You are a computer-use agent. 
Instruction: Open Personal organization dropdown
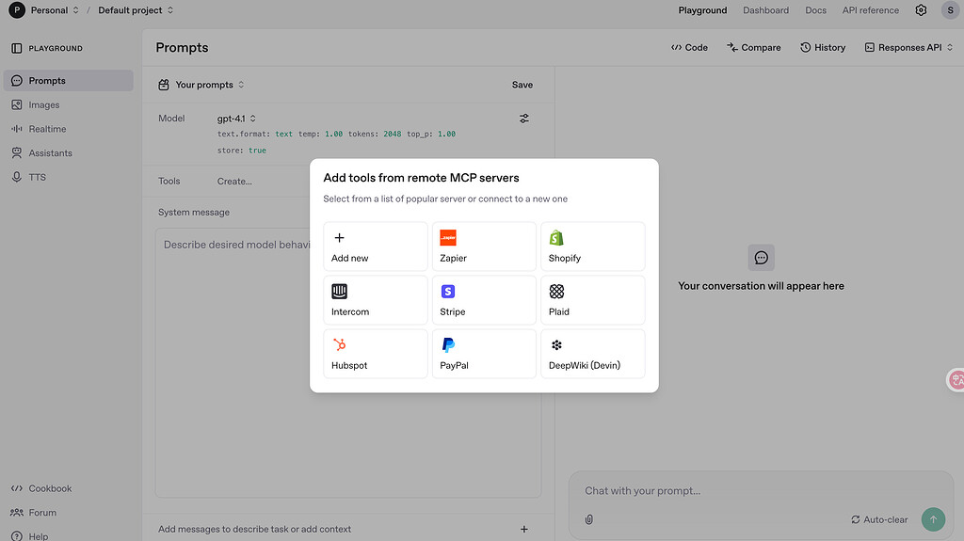55,10
